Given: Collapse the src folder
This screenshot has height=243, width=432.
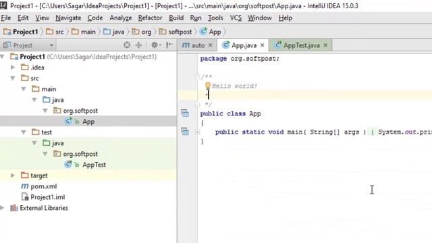Looking at the screenshot, I should pyautogui.click(x=13, y=78).
